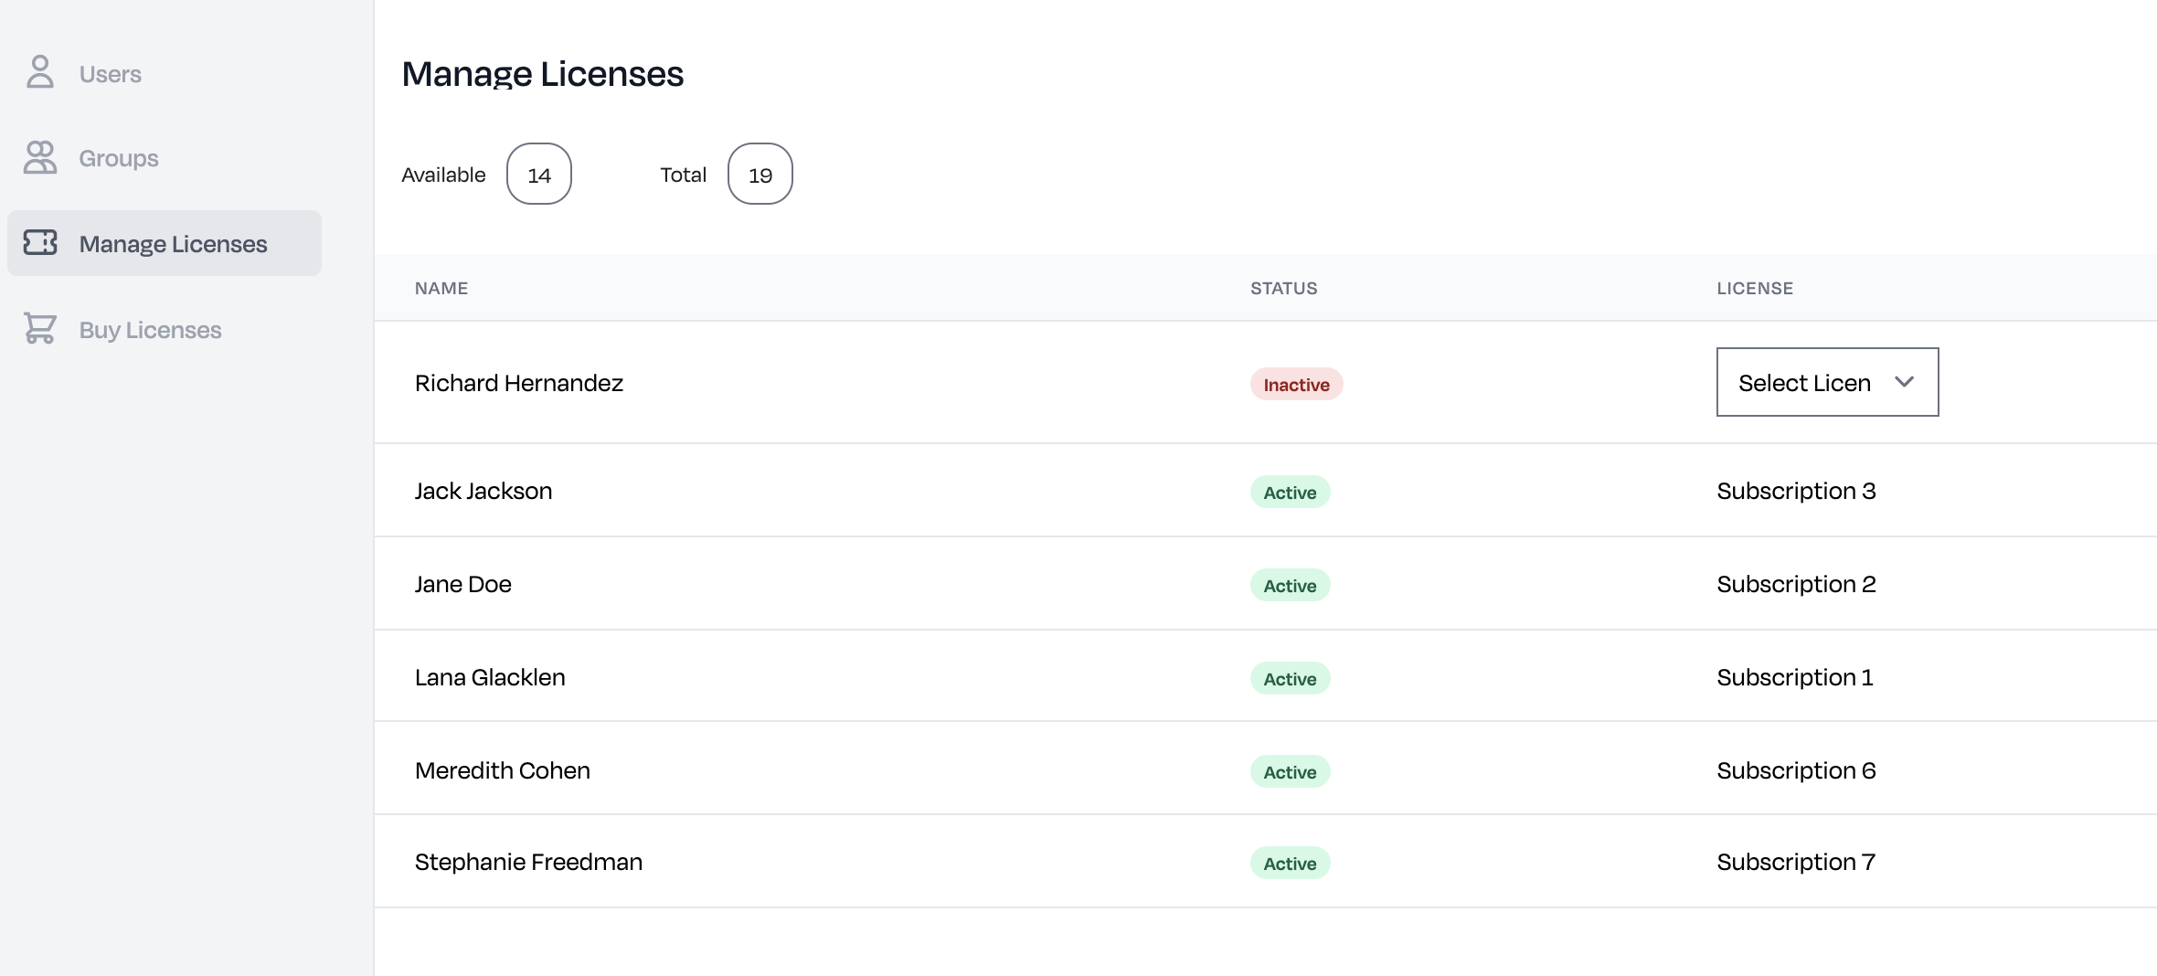This screenshot has width=2157, height=976.
Task: Click the Subscription 1 license cell
Action: [1795, 677]
